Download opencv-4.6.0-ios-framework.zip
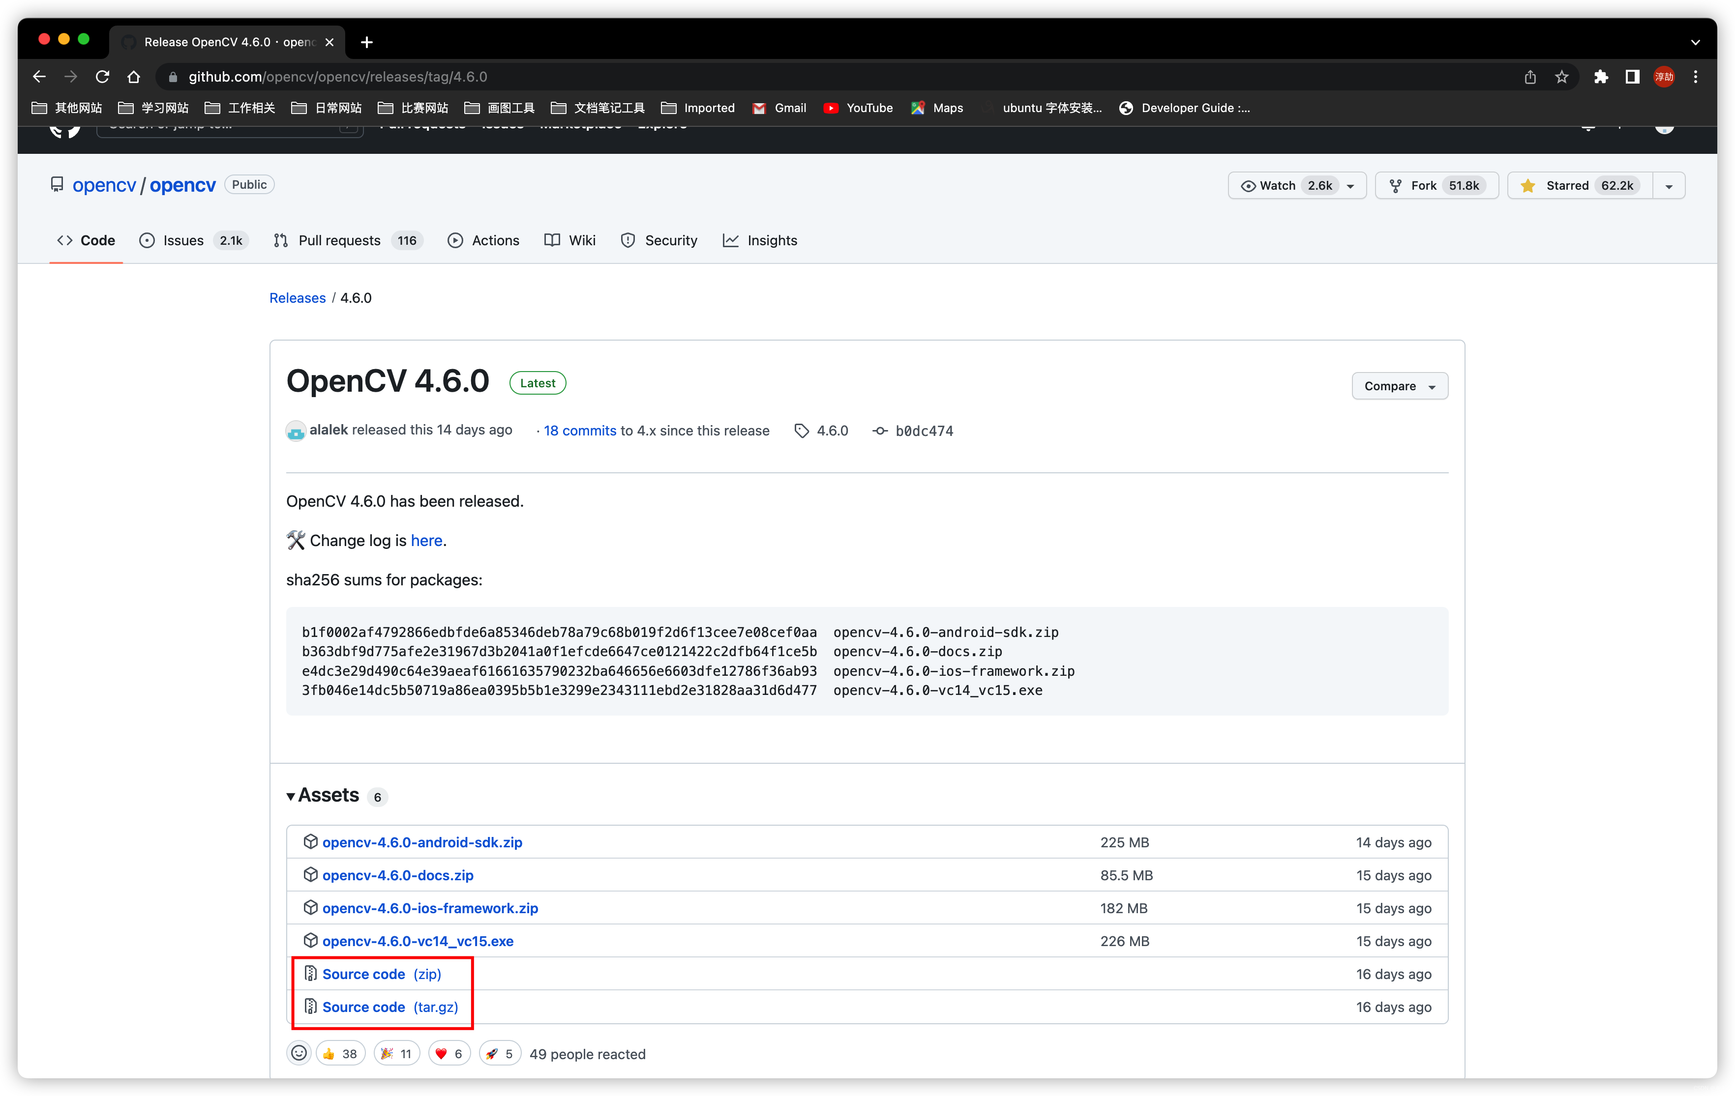This screenshot has height=1096, width=1735. [x=430, y=908]
